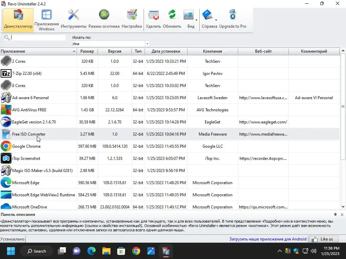Select the 7-Zip app icon
Viewport: 346px width, 259px height.
coord(6,73)
